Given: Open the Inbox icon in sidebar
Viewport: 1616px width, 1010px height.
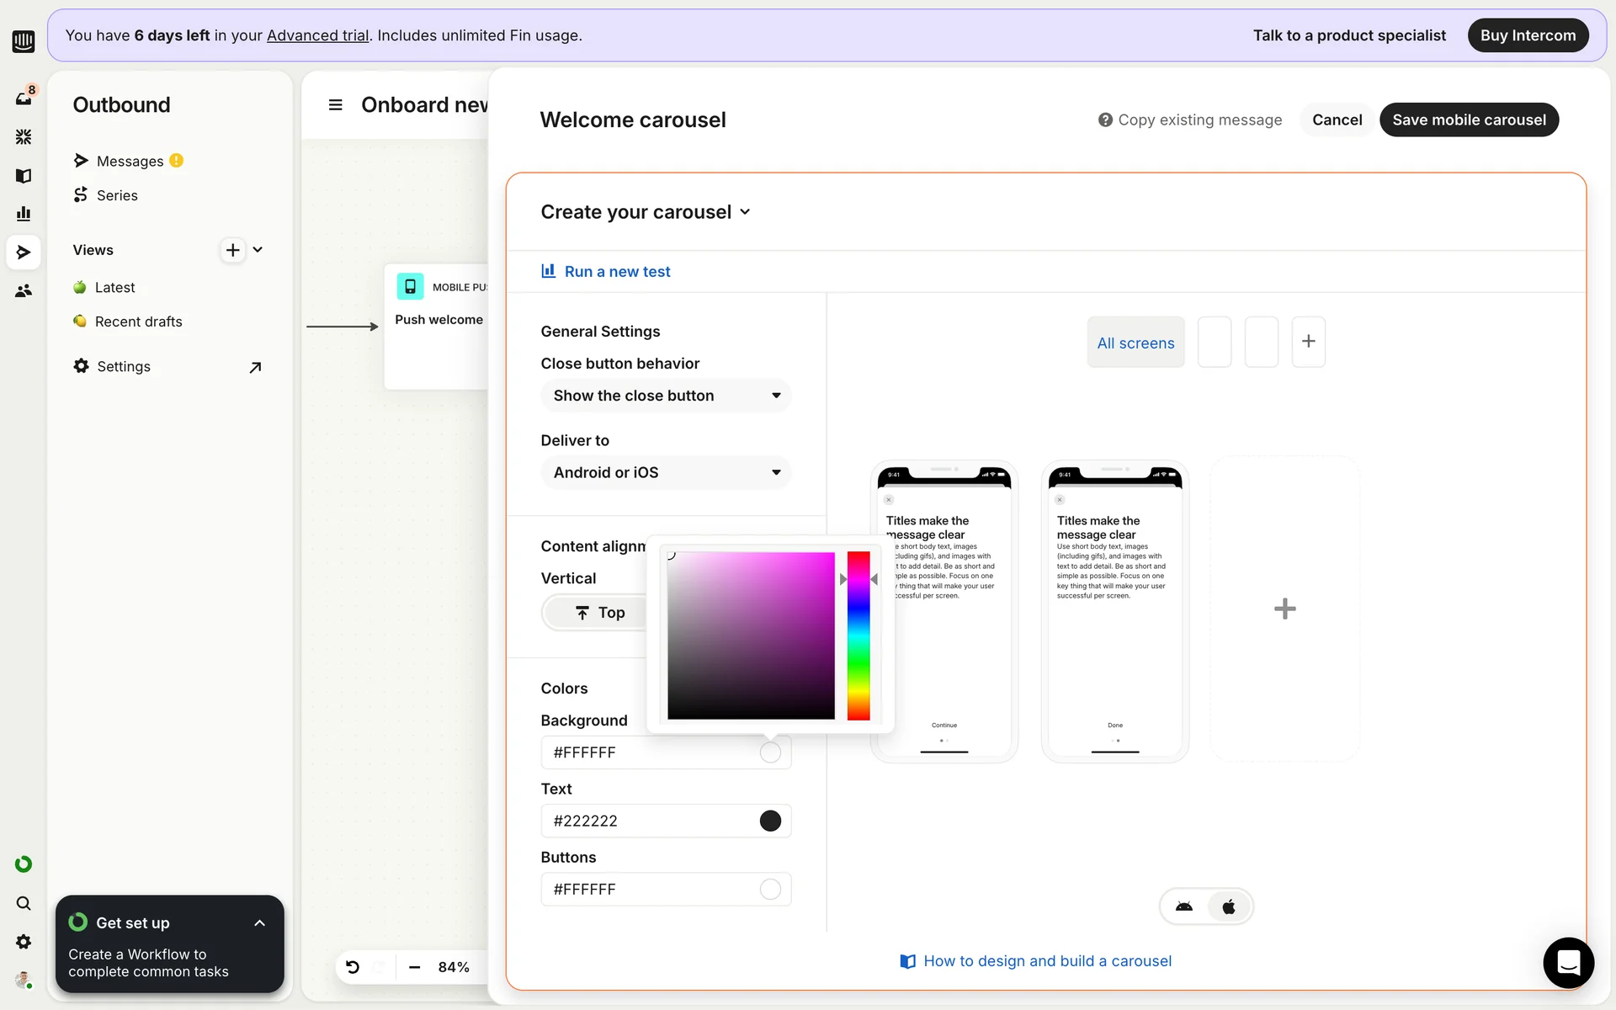Looking at the screenshot, I should (x=24, y=98).
